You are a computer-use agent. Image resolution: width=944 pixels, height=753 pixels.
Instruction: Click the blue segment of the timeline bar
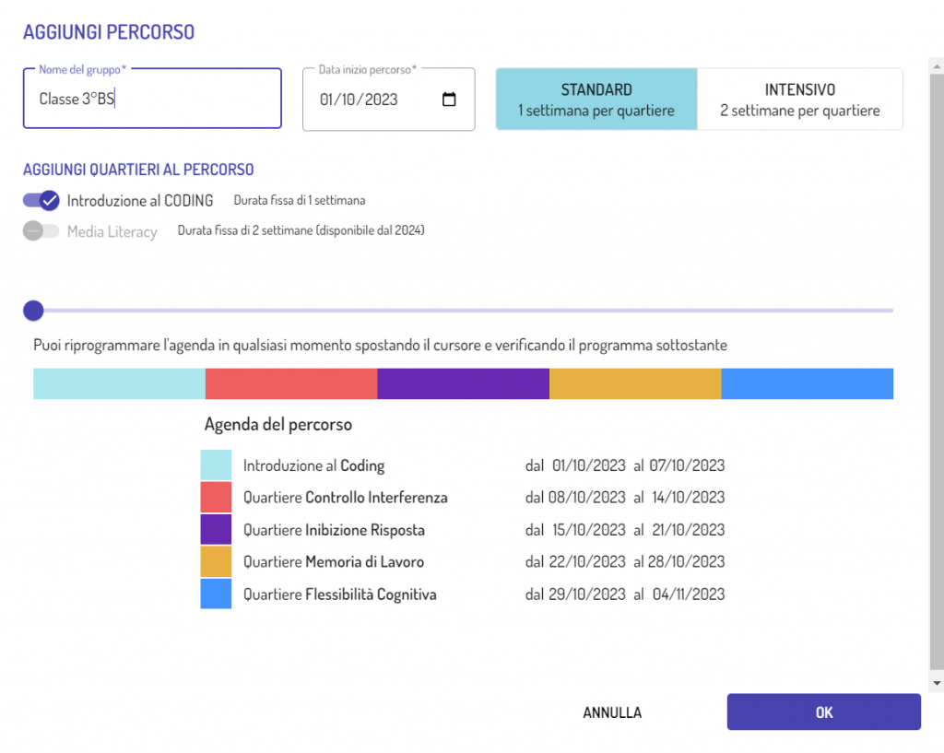(808, 384)
